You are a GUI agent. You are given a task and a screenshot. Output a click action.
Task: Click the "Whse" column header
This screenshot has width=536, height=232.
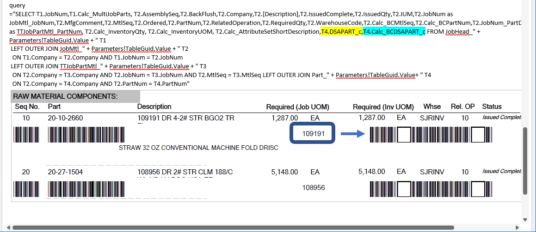[x=432, y=107]
